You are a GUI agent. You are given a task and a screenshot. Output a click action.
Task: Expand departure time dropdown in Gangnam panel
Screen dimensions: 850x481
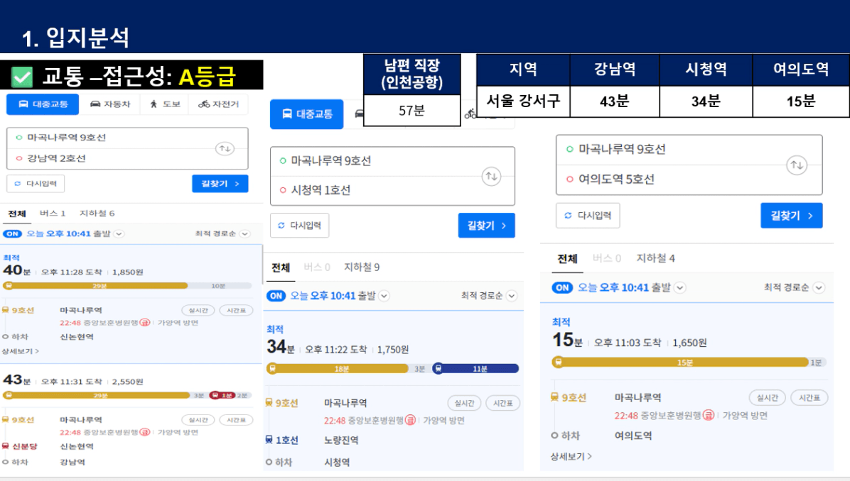(x=119, y=233)
